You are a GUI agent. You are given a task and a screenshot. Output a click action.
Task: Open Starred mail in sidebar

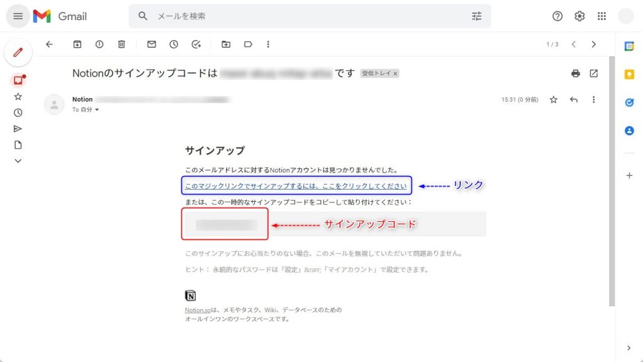(18, 96)
